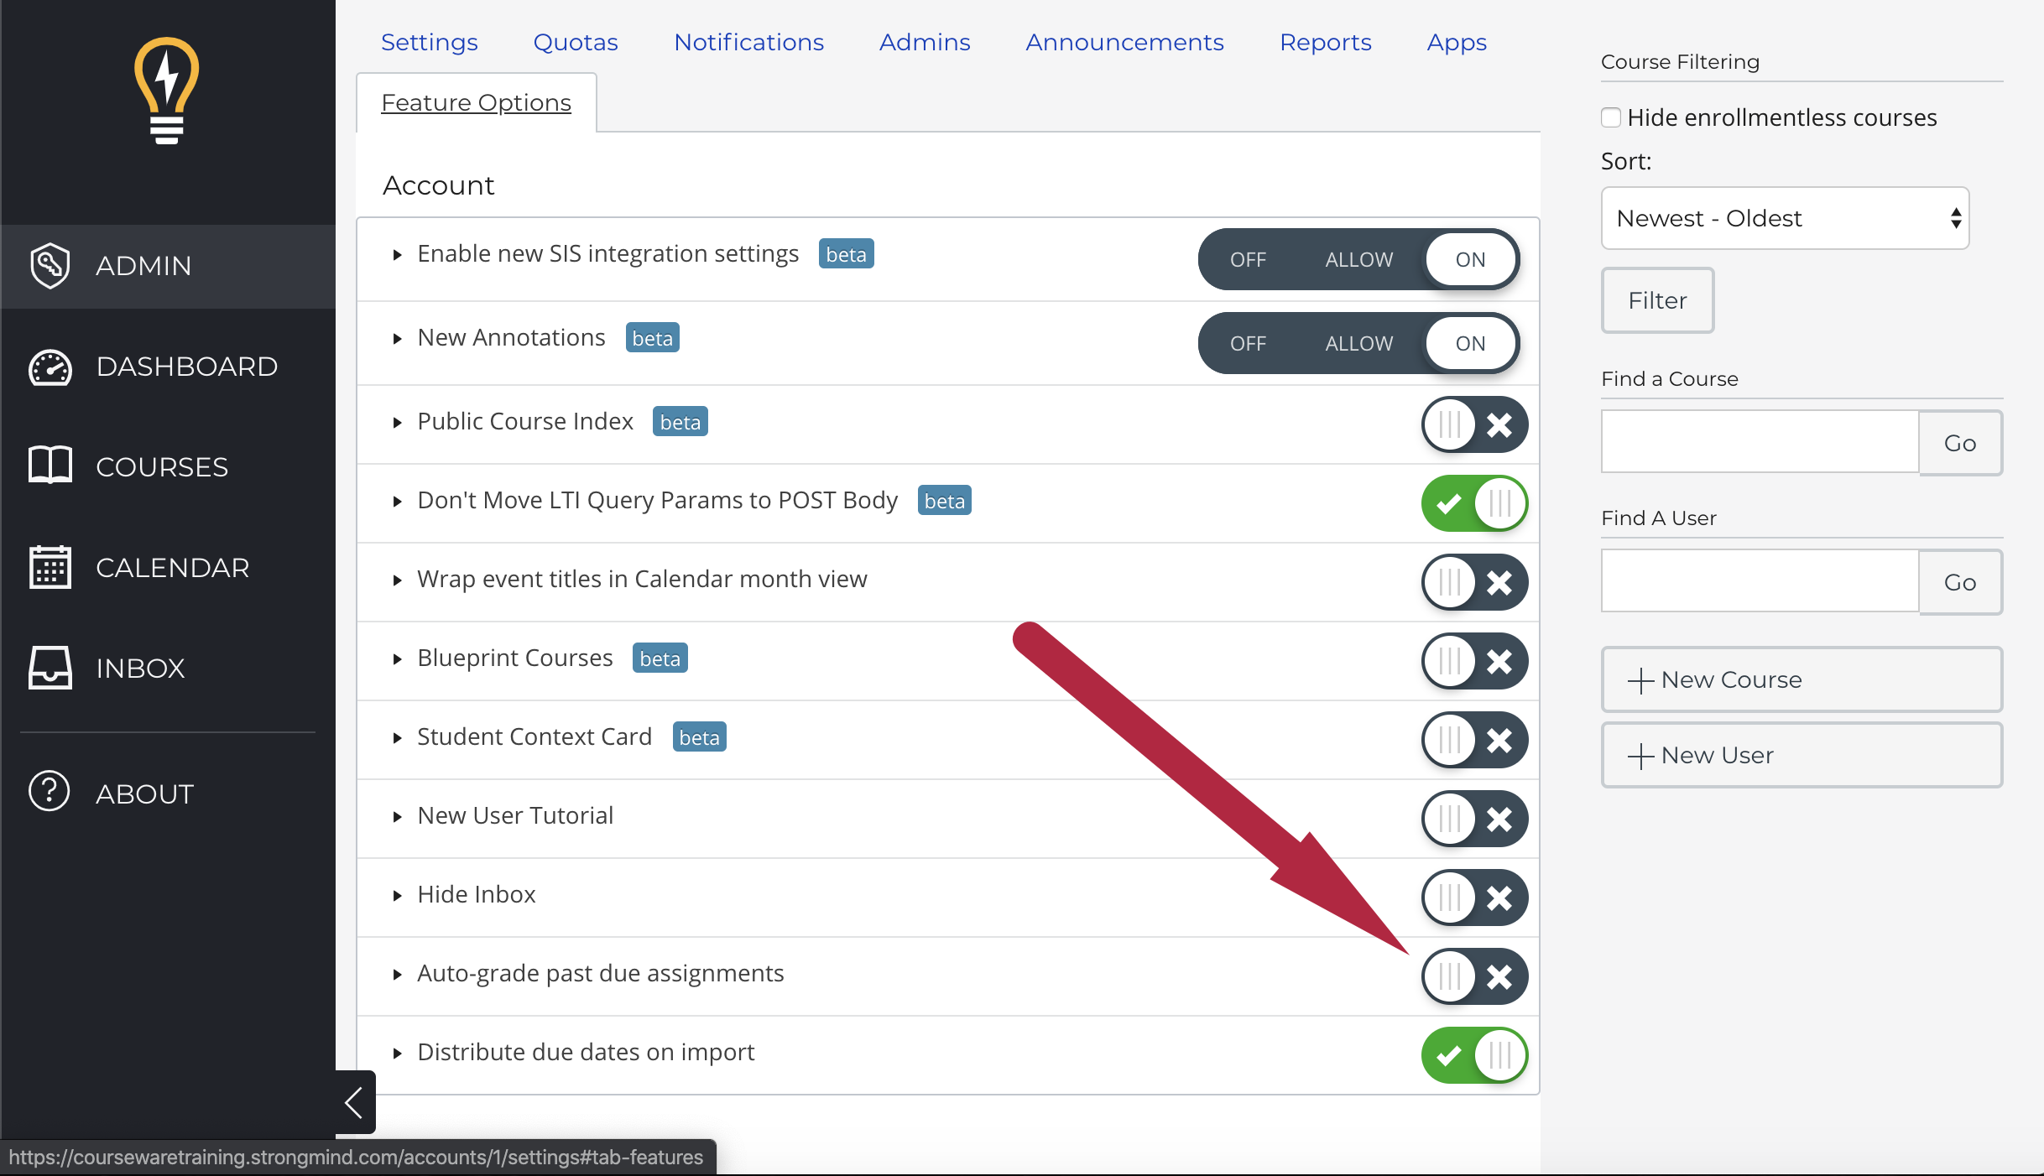
Task: Click the Filter button
Action: (1656, 299)
